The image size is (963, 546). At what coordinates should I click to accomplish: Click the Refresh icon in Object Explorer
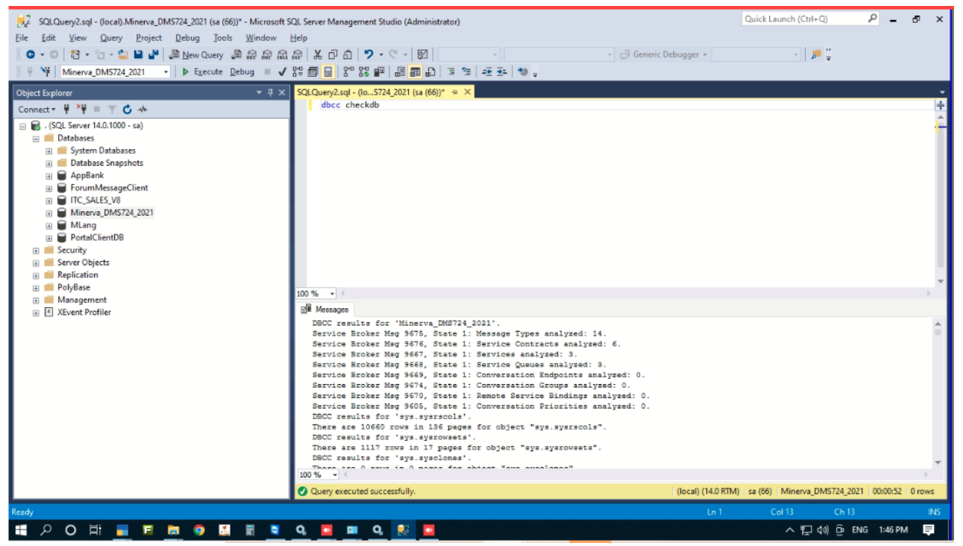tap(127, 110)
